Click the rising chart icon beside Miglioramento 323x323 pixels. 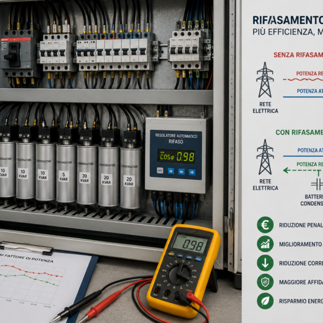(x=265, y=244)
